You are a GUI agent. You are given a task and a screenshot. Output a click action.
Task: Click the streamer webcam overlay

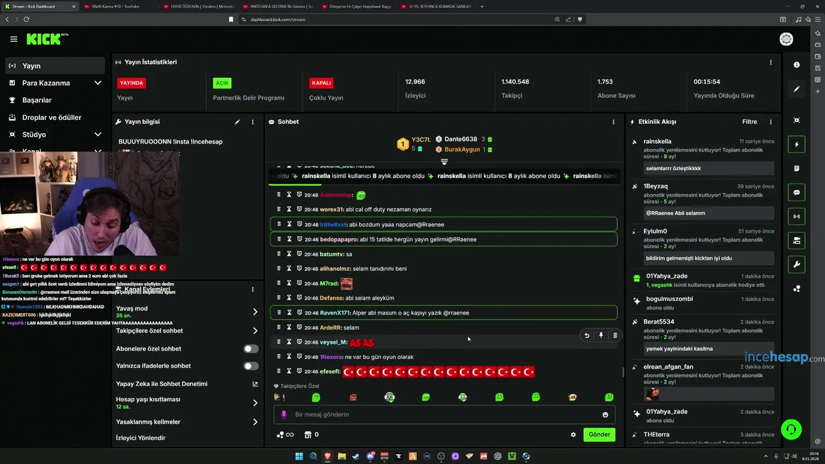(90, 204)
